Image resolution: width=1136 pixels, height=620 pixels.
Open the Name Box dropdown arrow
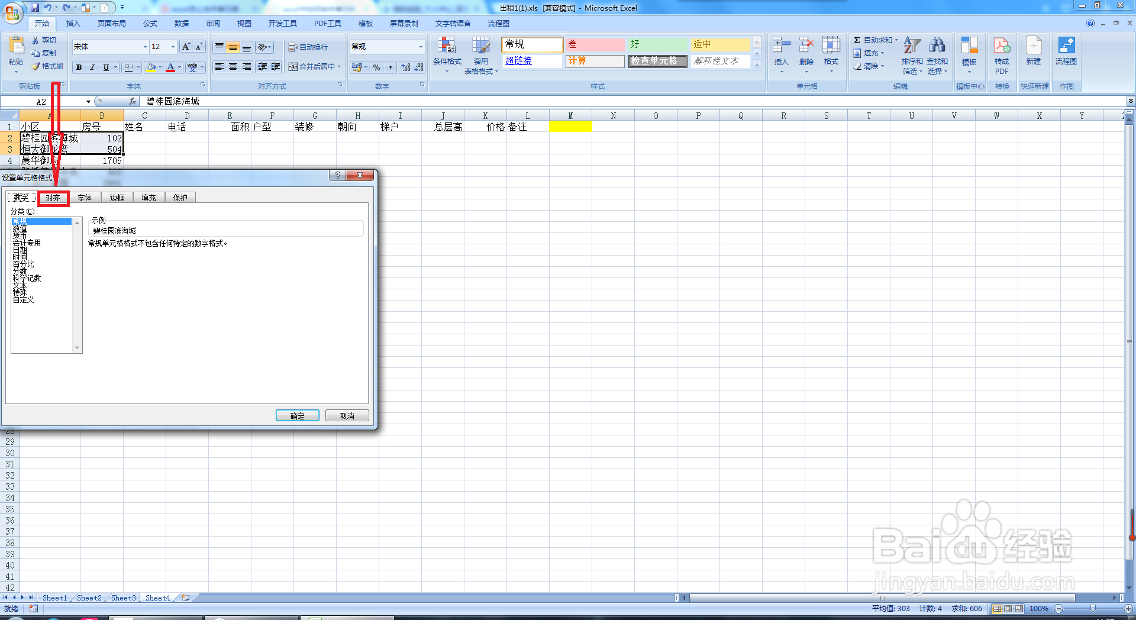point(88,102)
